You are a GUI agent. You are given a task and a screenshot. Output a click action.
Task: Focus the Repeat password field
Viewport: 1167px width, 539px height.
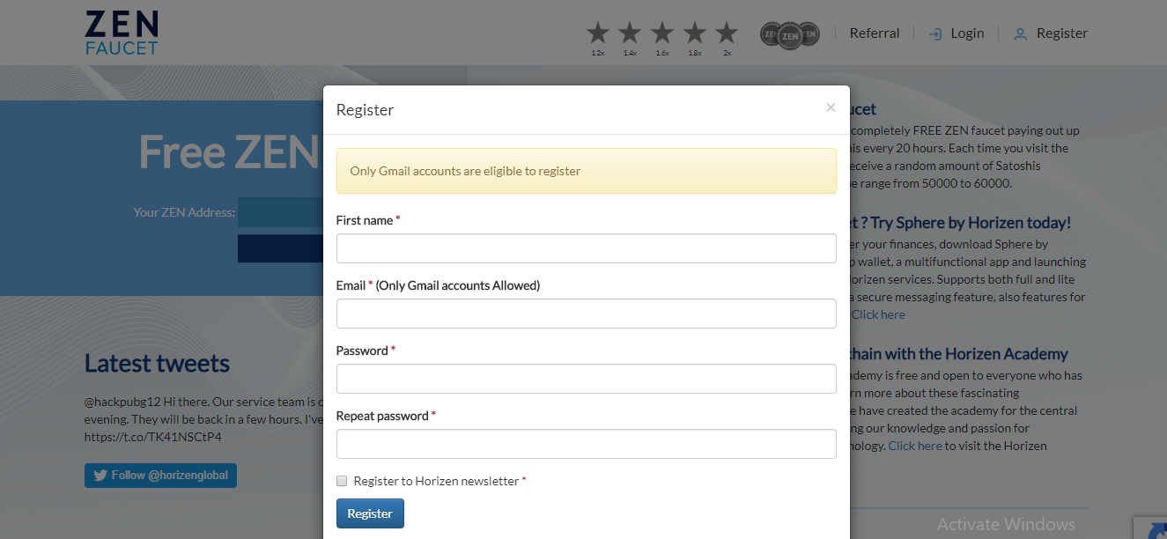(x=586, y=444)
